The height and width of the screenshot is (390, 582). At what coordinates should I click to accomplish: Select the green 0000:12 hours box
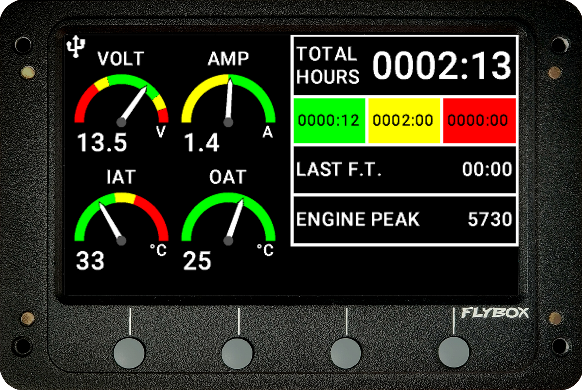pos(329,120)
